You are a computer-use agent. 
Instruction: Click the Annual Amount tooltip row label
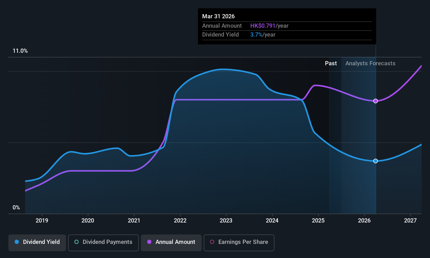coord(222,26)
